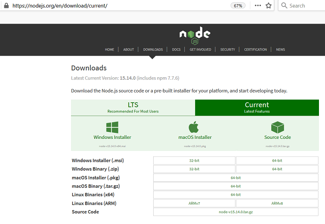Viewport: 325px width, 224px height.
Task: Download Windows Installer (.msi) 32-bit
Action: point(194,161)
